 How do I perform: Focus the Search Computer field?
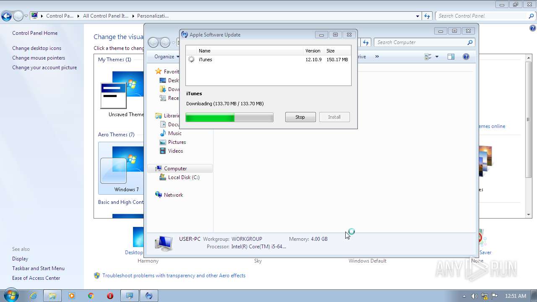tap(420, 42)
